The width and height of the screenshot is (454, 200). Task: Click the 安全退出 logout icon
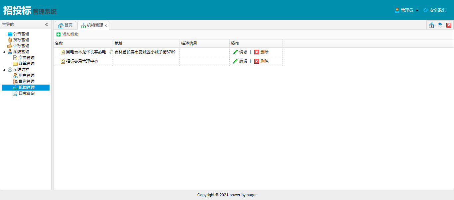(425, 10)
